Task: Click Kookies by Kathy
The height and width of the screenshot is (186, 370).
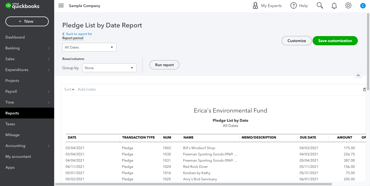Action: (197, 173)
